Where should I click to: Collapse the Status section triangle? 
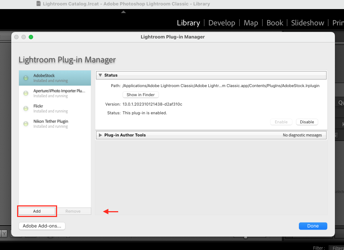tap(100, 75)
